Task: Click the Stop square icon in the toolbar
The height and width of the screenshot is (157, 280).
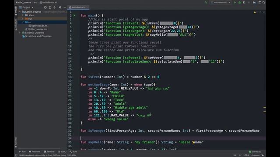Action: click(249, 3)
